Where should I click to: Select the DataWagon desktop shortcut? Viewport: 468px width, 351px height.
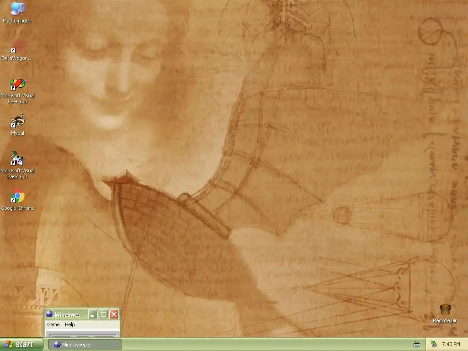coord(17,50)
